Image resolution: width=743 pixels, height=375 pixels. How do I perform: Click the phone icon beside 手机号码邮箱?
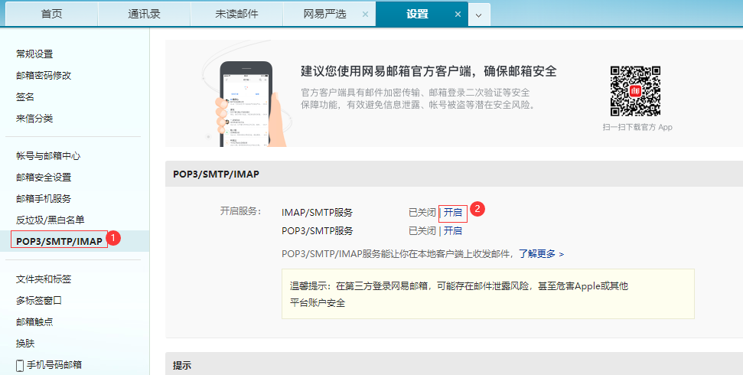click(20, 365)
